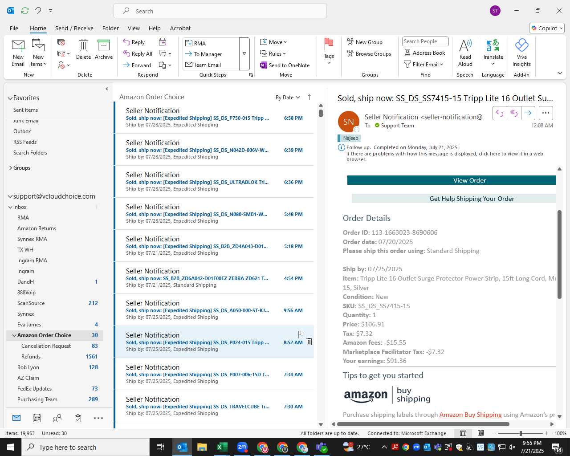Click the Read Aloud button
Screen dimensions: 570x456
coord(465,53)
